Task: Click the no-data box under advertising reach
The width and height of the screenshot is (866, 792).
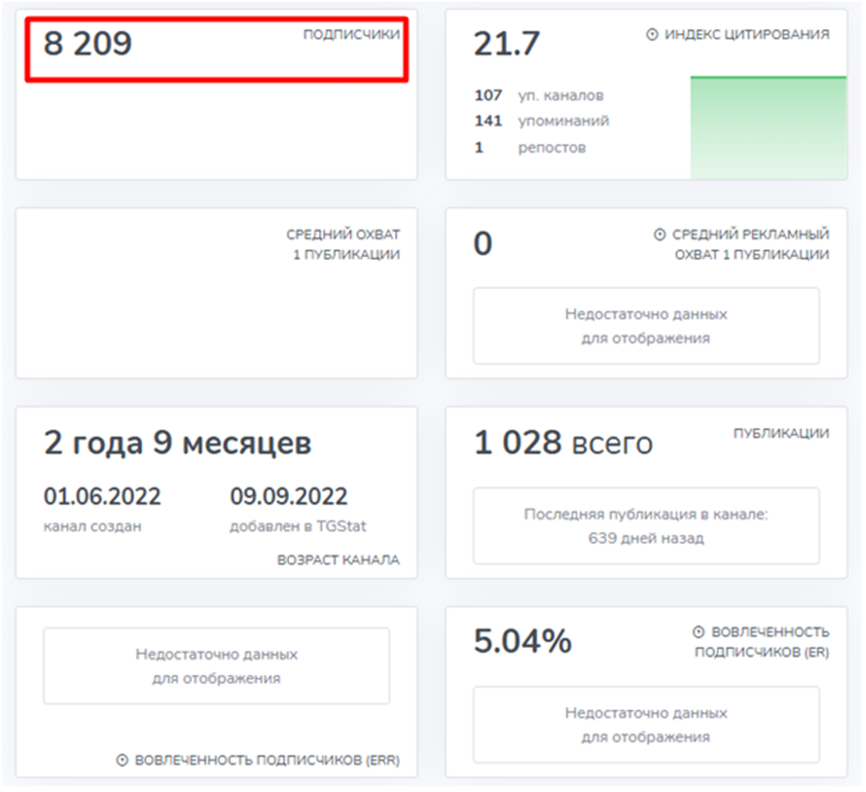Action: coord(646,325)
